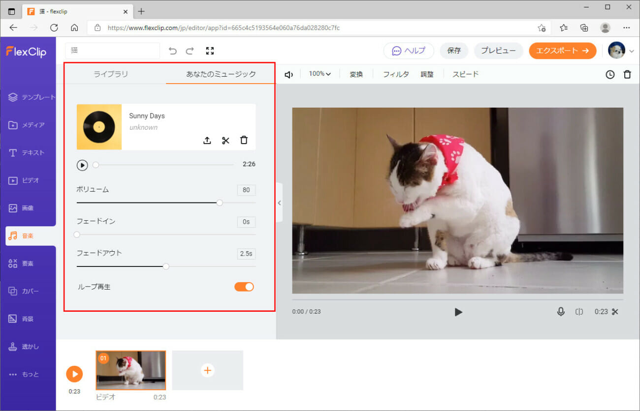Viewport: 640px width, 411px height.
Task: Click the fullscreen icon in top toolbar
Action: pos(210,51)
